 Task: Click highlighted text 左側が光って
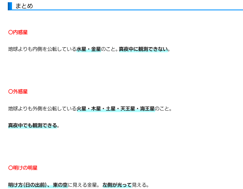coord(117,185)
